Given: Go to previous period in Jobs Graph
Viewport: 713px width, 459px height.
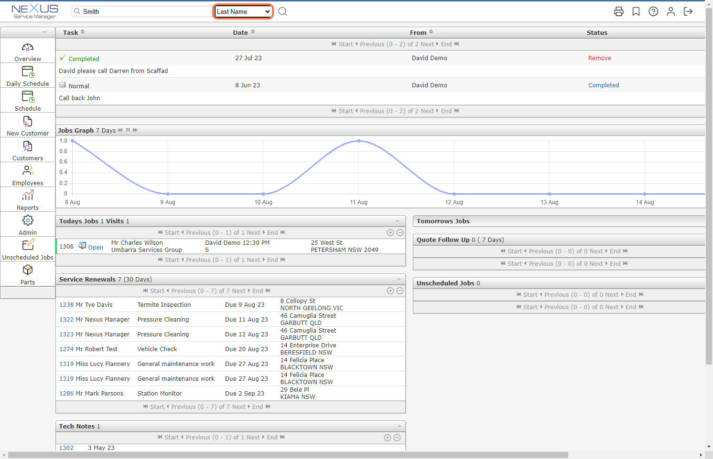Looking at the screenshot, I should click(120, 130).
